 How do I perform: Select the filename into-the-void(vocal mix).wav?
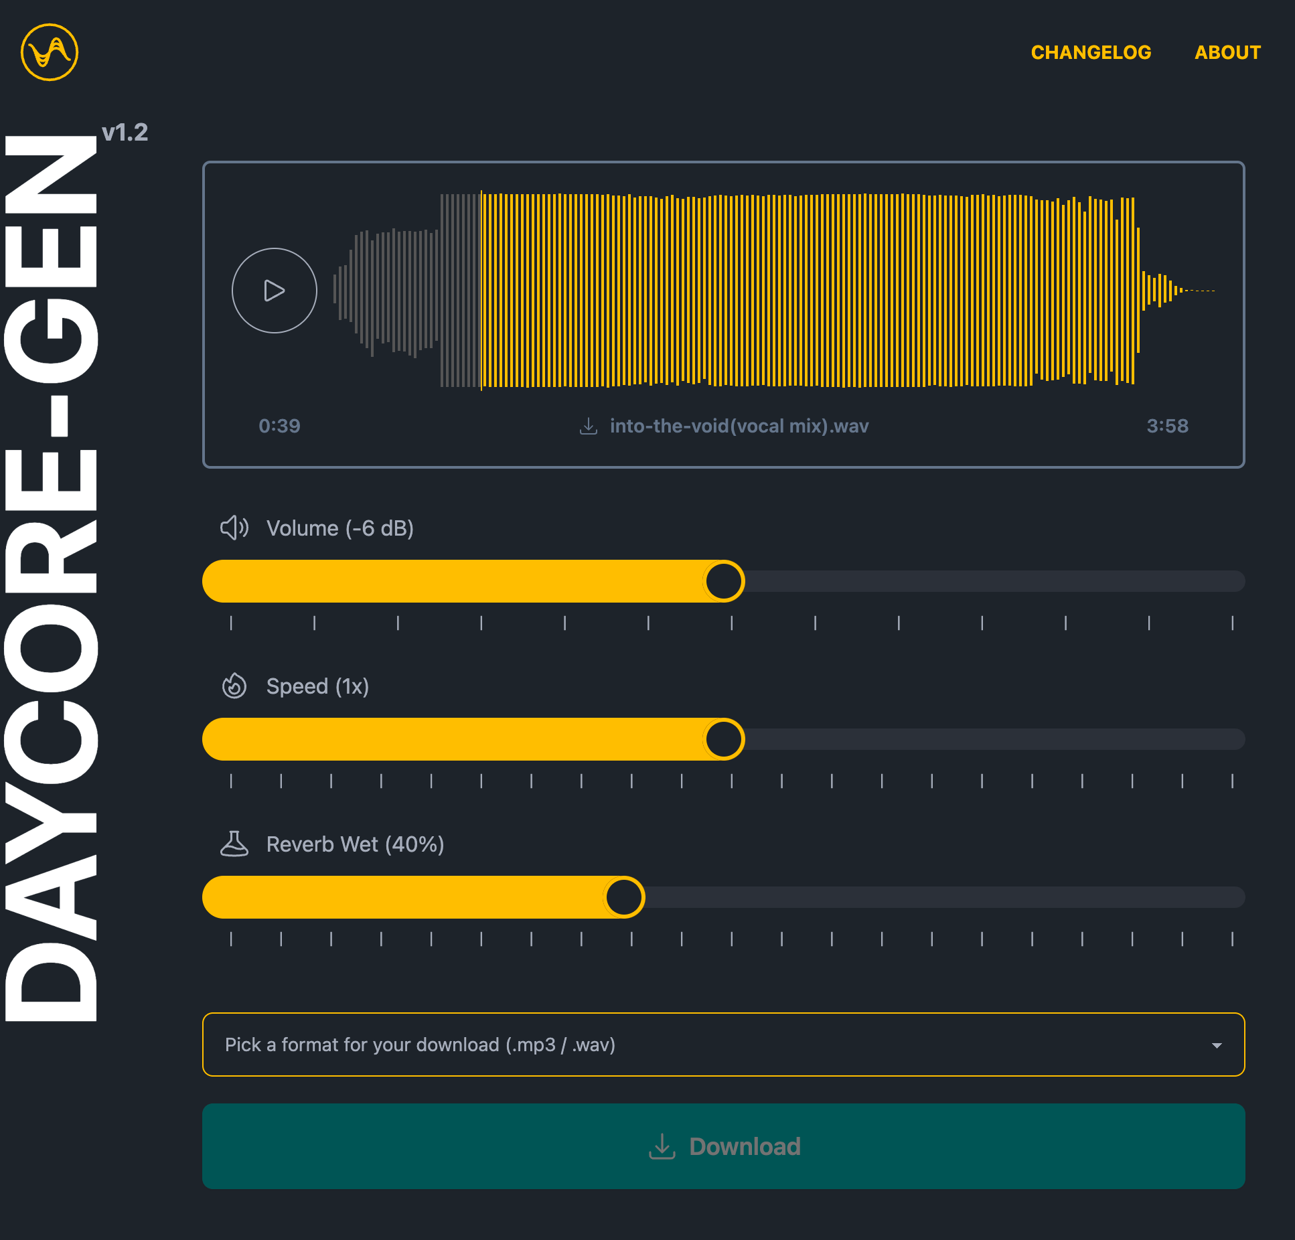pyautogui.click(x=739, y=426)
